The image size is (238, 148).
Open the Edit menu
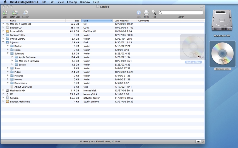tap(52, 2)
